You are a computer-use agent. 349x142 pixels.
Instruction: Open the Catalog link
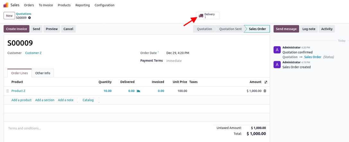[x=88, y=100]
